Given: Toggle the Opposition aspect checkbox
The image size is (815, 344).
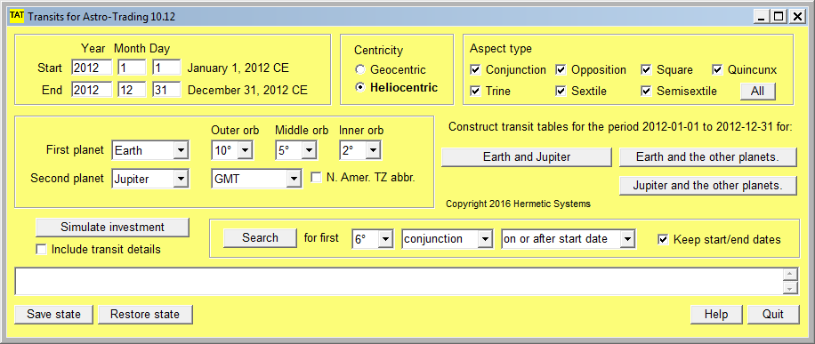Looking at the screenshot, I should coord(561,69).
